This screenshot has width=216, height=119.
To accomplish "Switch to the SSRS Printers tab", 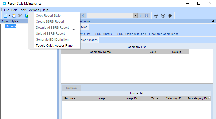I will tap(102, 34).
